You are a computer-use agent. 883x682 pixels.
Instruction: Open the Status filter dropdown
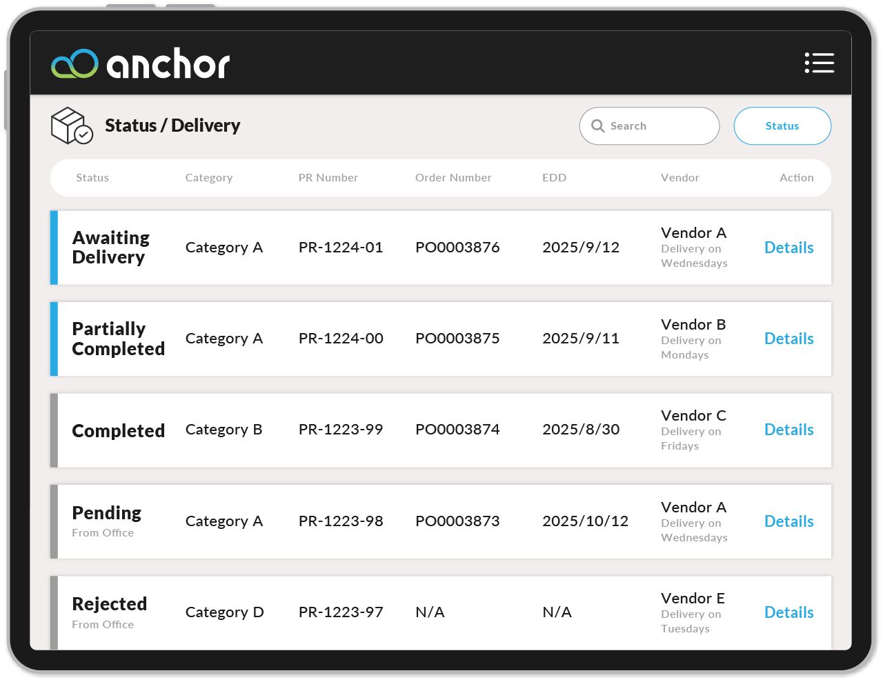782,126
